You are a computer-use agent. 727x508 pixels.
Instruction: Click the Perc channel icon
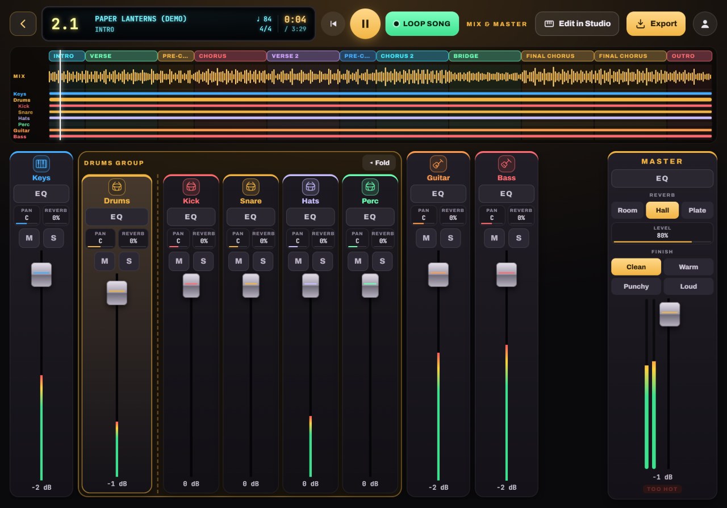pyautogui.click(x=370, y=187)
